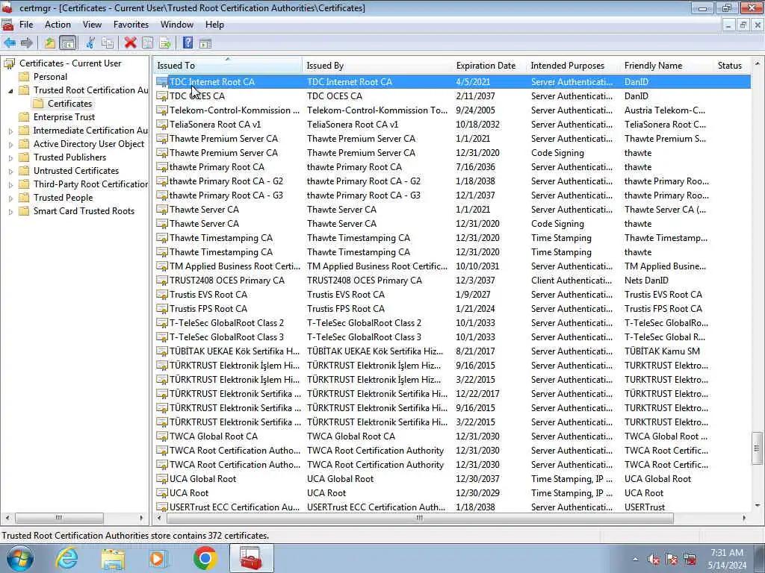Expand Trusted People tree node
The height and width of the screenshot is (573, 765).
pos(10,198)
